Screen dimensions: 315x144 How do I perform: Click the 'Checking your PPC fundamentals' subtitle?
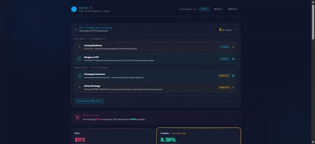point(94,31)
